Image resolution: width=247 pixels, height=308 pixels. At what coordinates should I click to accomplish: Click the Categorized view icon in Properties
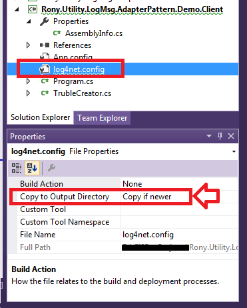pyautogui.click(x=17, y=168)
